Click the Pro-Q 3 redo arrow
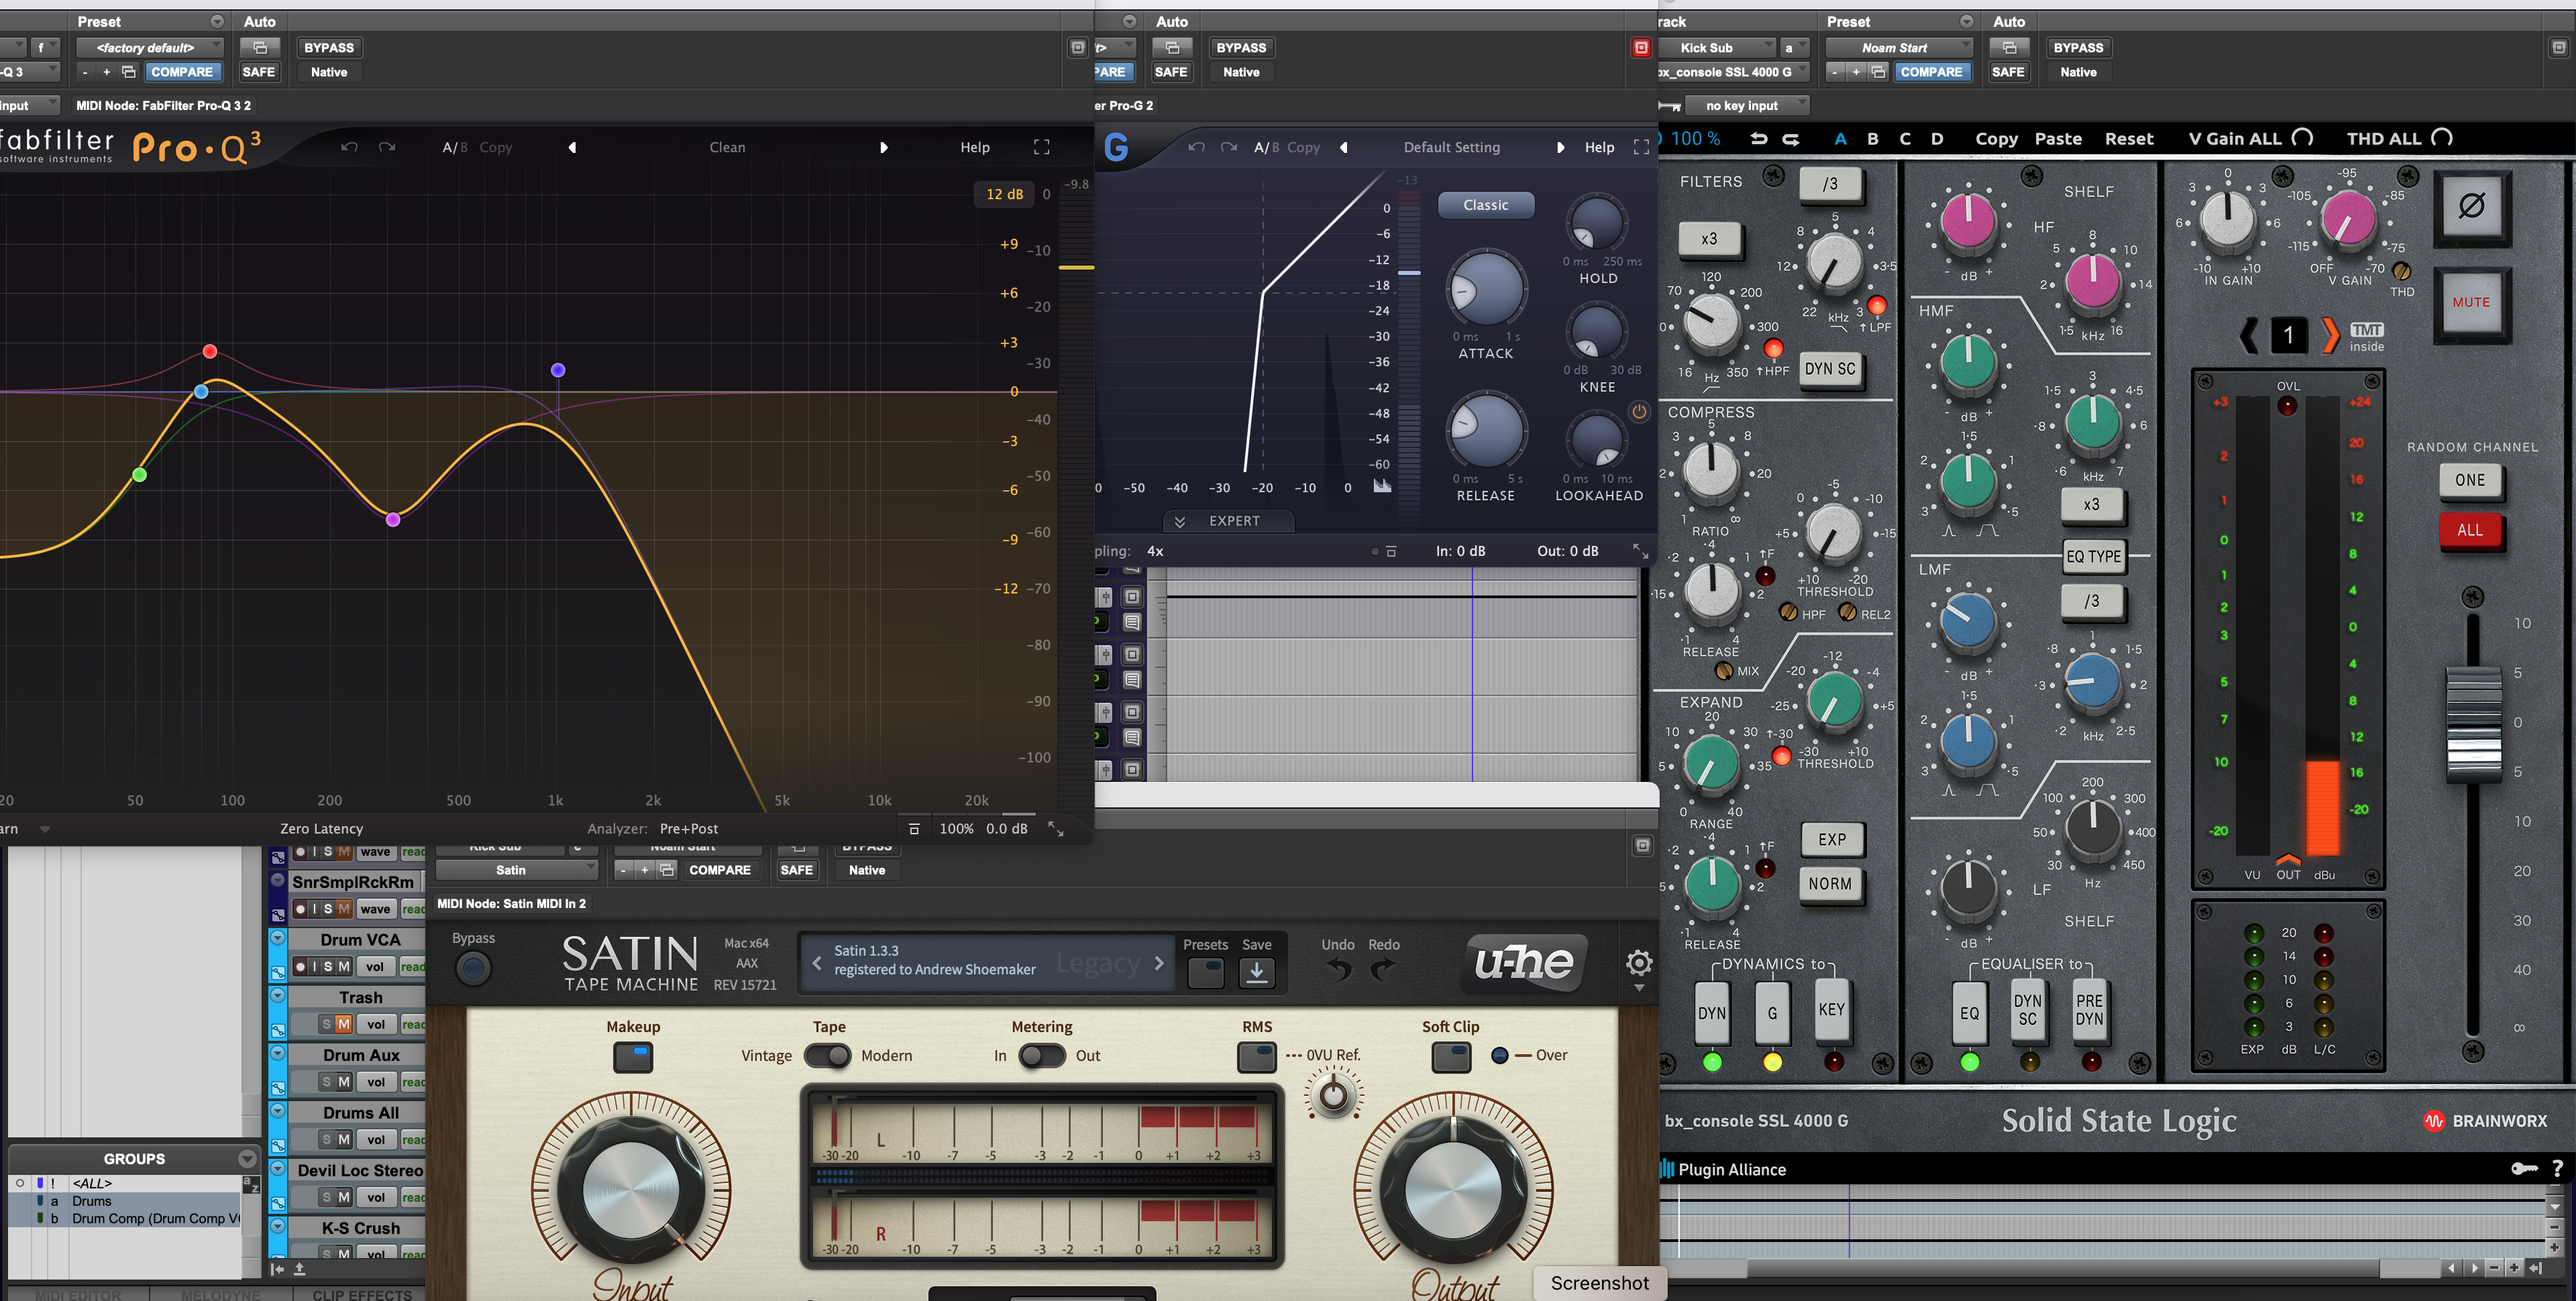Image resolution: width=2576 pixels, height=1301 pixels. point(387,147)
